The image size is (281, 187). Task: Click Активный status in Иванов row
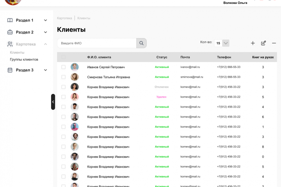(162, 67)
